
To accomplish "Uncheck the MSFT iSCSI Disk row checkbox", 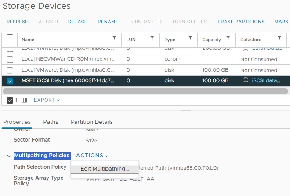I will tap(10, 81).
